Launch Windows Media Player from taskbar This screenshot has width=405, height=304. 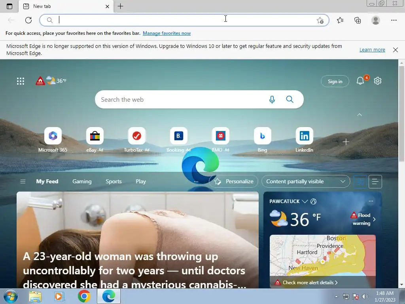point(59,296)
